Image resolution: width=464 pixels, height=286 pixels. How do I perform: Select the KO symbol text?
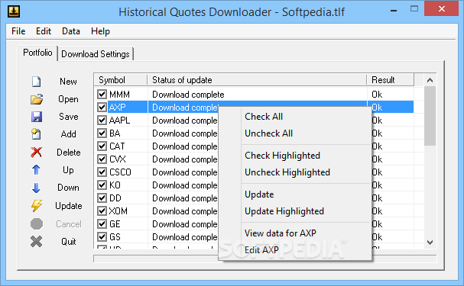point(115,185)
